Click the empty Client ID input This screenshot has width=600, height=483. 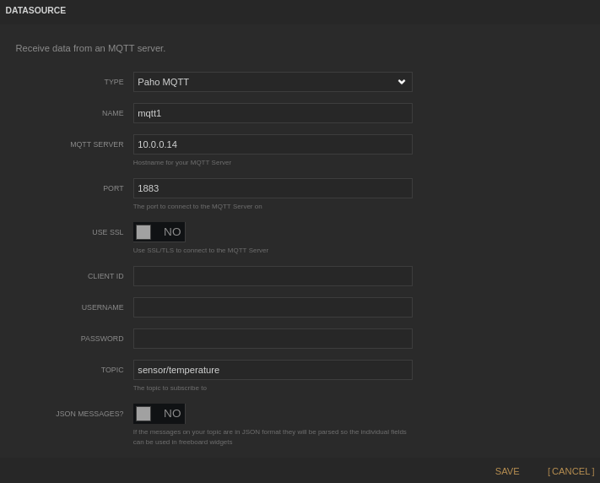click(x=273, y=276)
